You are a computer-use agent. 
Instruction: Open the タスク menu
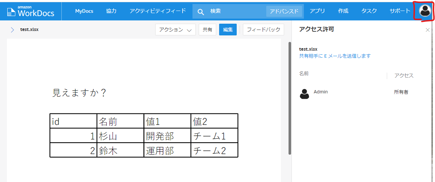pyautogui.click(x=369, y=11)
